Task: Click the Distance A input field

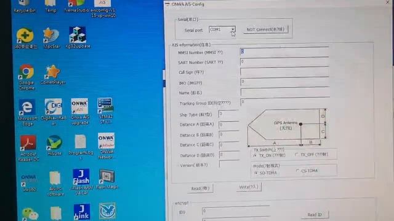Action: (x=228, y=125)
